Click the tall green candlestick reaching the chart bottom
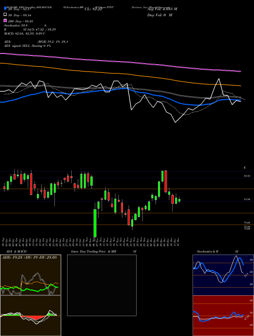254x336 pixels. 95,223
